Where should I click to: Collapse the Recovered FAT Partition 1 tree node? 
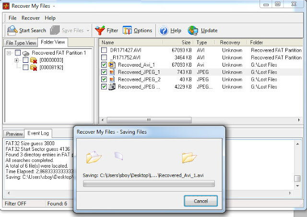tap(9, 53)
